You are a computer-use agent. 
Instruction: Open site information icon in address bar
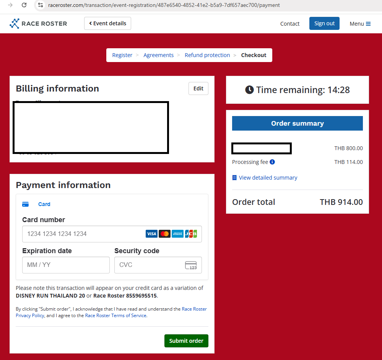(41, 5)
